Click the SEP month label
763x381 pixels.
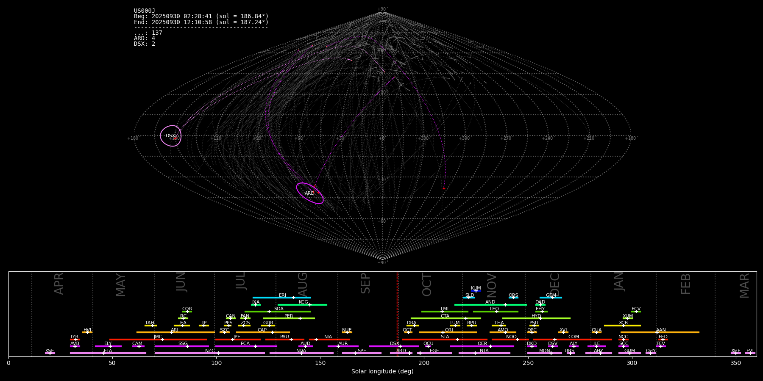click(x=365, y=283)
